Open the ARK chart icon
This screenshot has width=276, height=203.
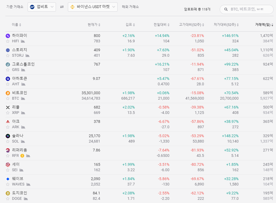(23, 127)
